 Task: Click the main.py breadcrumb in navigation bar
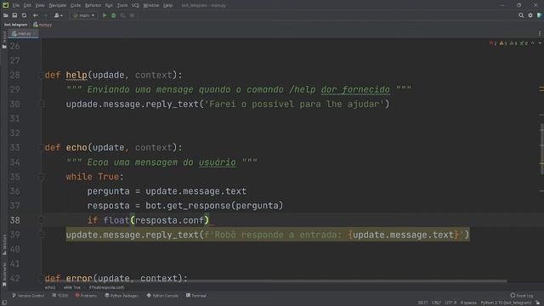pyautogui.click(x=42, y=25)
